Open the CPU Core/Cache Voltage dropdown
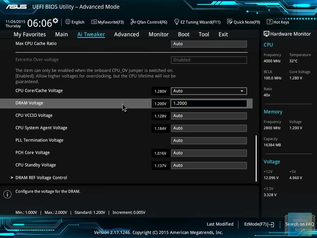This screenshot has width=317, height=238. tap(209, 91)
